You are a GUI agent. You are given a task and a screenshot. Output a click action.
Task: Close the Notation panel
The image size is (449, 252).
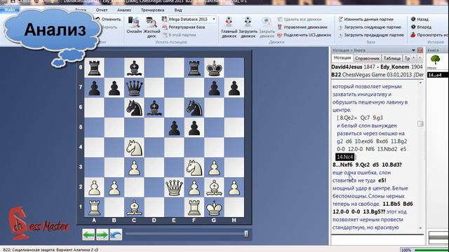click(420, 50)
